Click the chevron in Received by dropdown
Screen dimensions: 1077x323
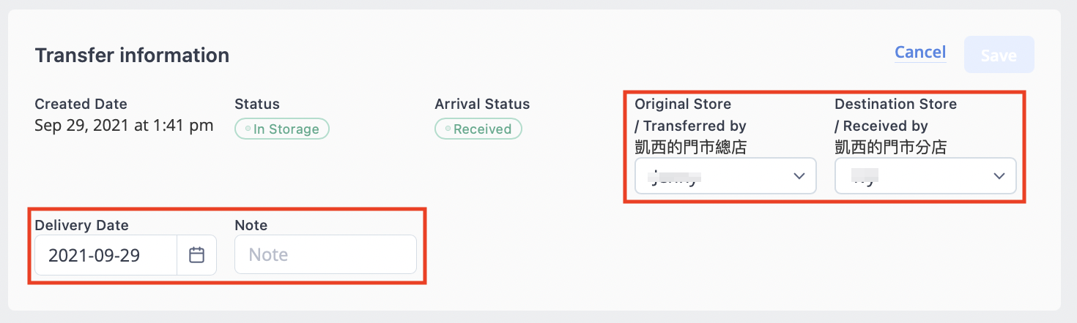tap(999, 176)
